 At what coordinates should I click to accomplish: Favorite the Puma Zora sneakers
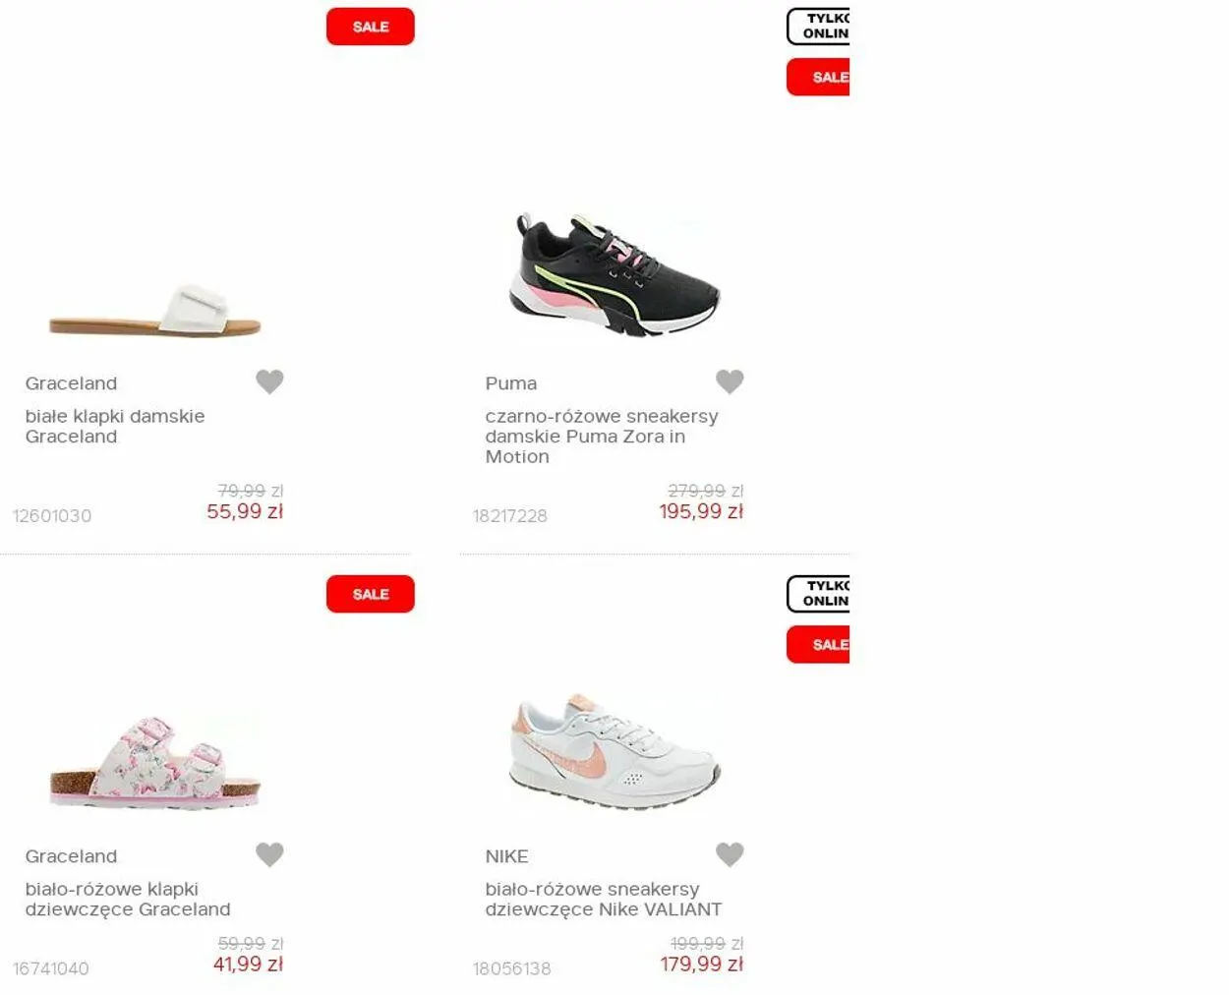tap(730, 381)
